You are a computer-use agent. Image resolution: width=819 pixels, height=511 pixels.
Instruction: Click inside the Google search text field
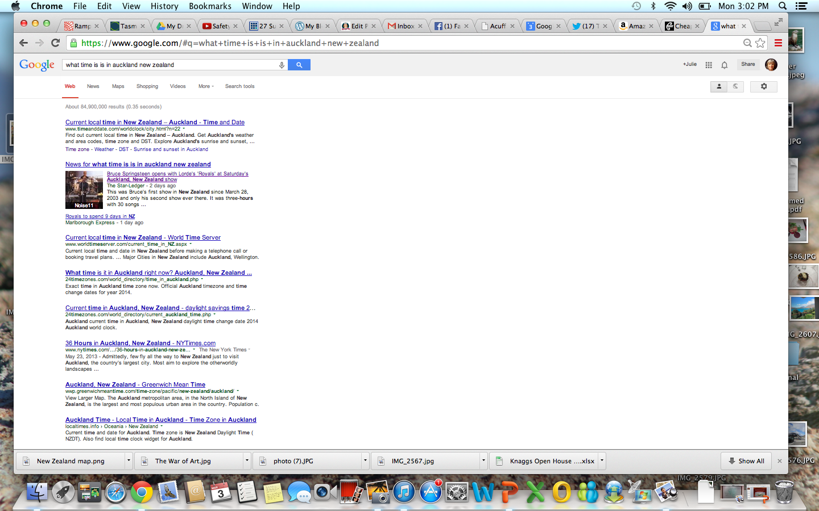(x=171, y=65)
